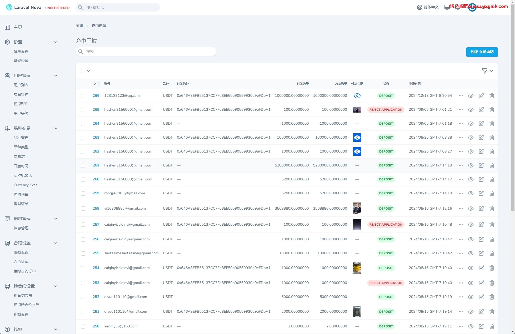Screen dimensions: 515x334
Task: Open three-dot actions menu for row 263
Action: coord(461,138)
